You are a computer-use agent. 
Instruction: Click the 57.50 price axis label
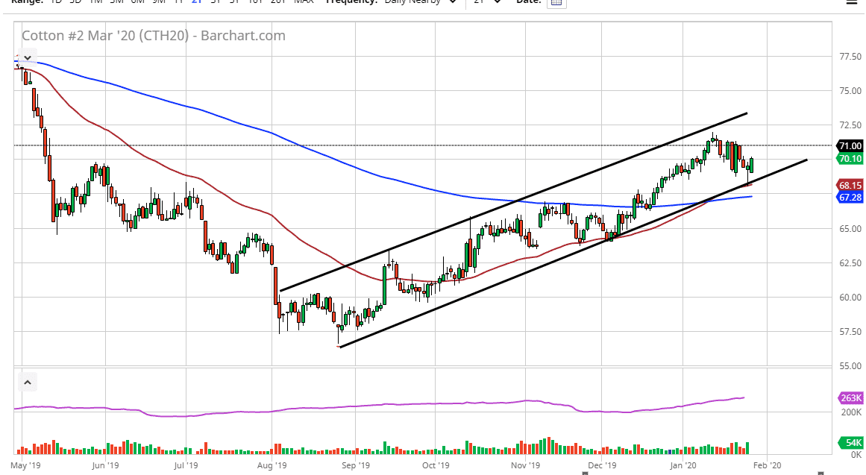click(x=850, y=331)
